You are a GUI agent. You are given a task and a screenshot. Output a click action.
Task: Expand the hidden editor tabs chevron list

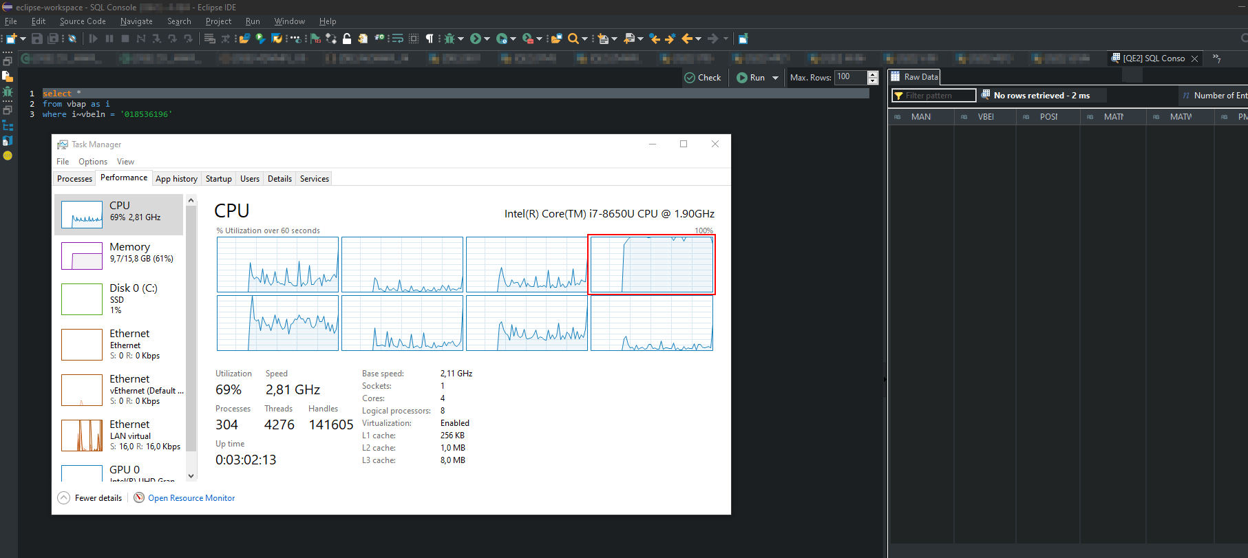coord(1216,58)
